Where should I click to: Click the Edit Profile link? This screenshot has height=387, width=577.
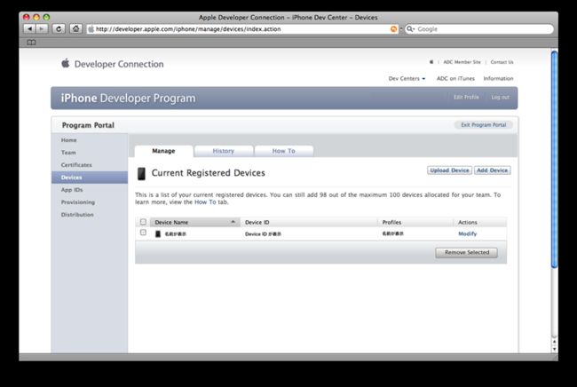pos(466,97)
